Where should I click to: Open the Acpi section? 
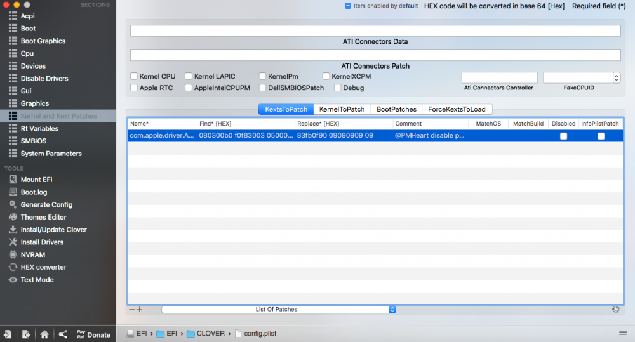click(27, 16)
